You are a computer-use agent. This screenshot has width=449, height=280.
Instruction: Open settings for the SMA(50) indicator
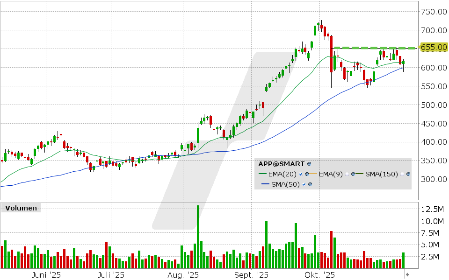click(311, 184)
